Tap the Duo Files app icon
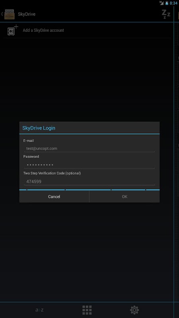179x318 pixels. (9, 14)
